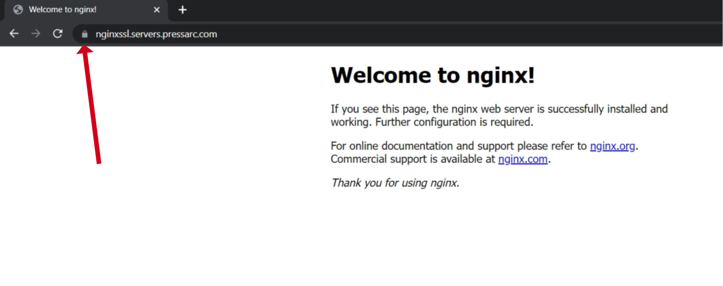Go back using the browser back arrow
This screenshot has width=723, height=286.
click(x=14, y=33)
